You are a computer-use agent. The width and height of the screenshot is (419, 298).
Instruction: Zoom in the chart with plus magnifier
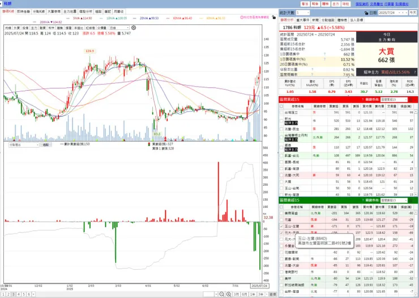click(x=229, y=294)
